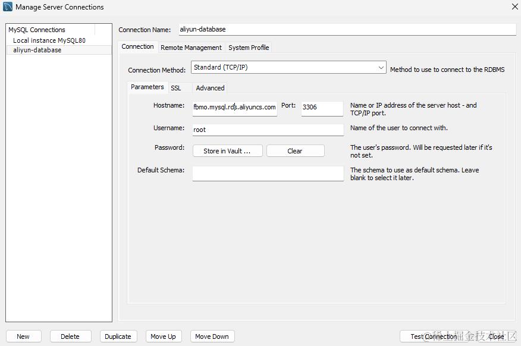
Task: Duplicate the selected connection
Action: 118,336
